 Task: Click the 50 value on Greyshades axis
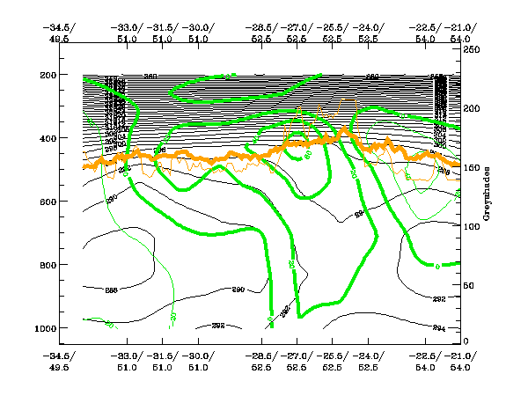coord(471,285)
